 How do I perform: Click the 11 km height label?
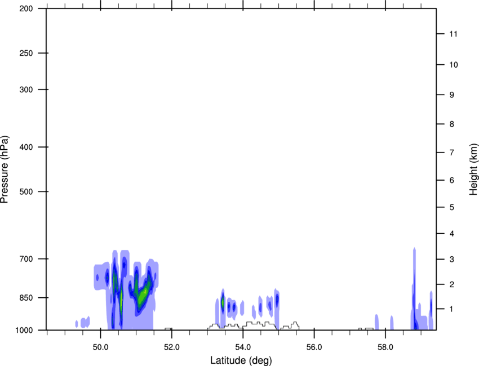point(454,34)
